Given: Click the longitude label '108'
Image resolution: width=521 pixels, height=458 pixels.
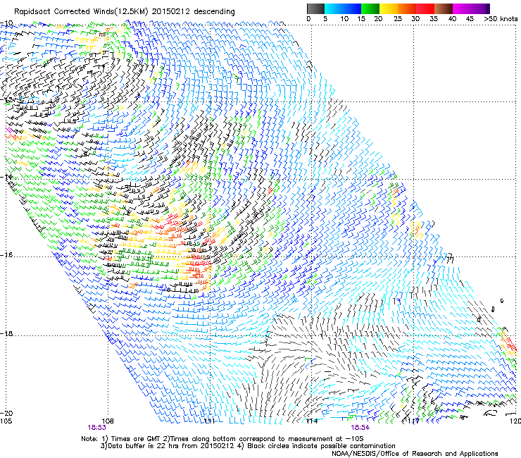Looking at the screenshot, I should 108,421.
